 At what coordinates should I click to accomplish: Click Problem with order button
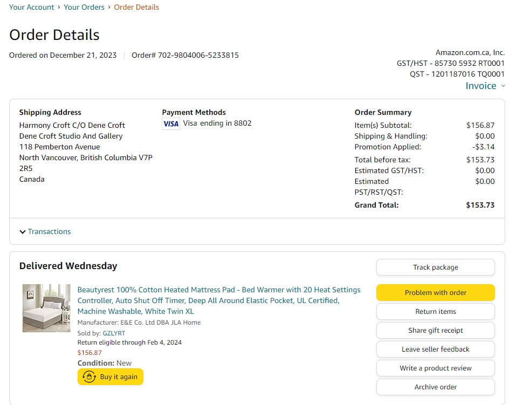(x=435, y=292)
